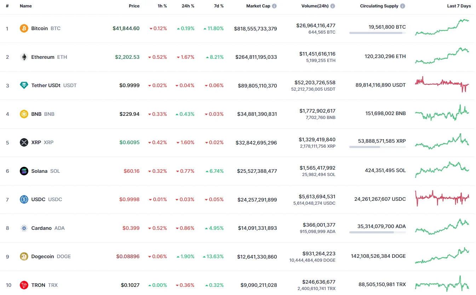The height and width of the screenshot is (295, 476).
Task: Sort by 24h % column header
Action: coord(188,6)
